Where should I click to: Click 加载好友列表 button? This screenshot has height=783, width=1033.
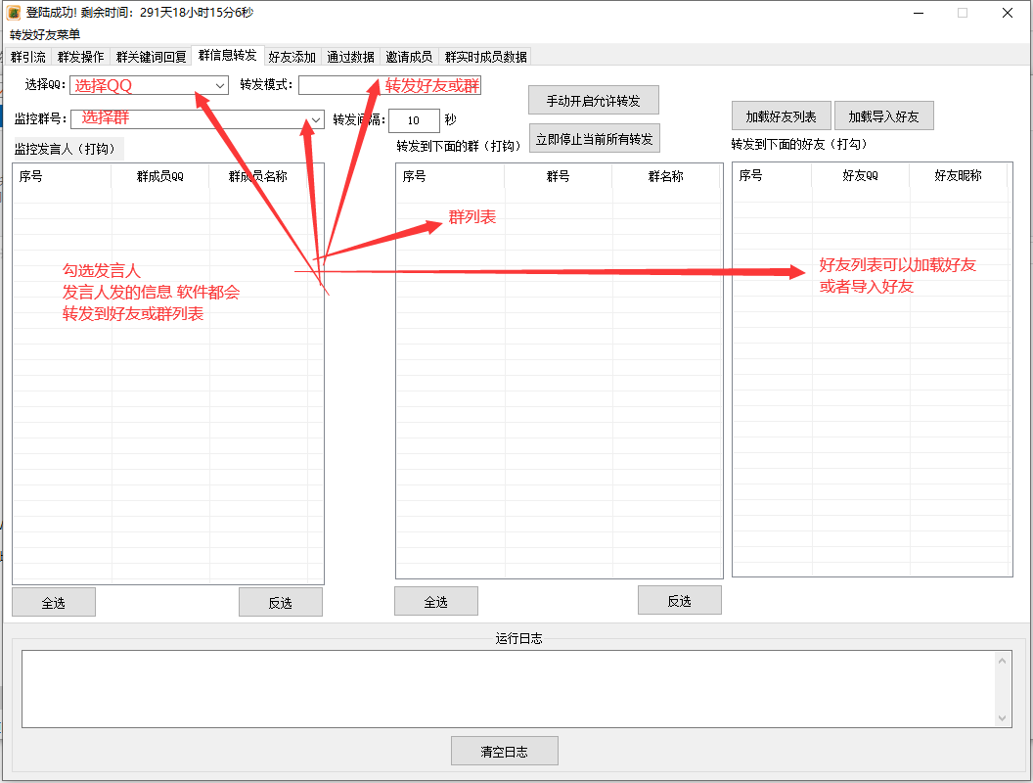(782, 116)
